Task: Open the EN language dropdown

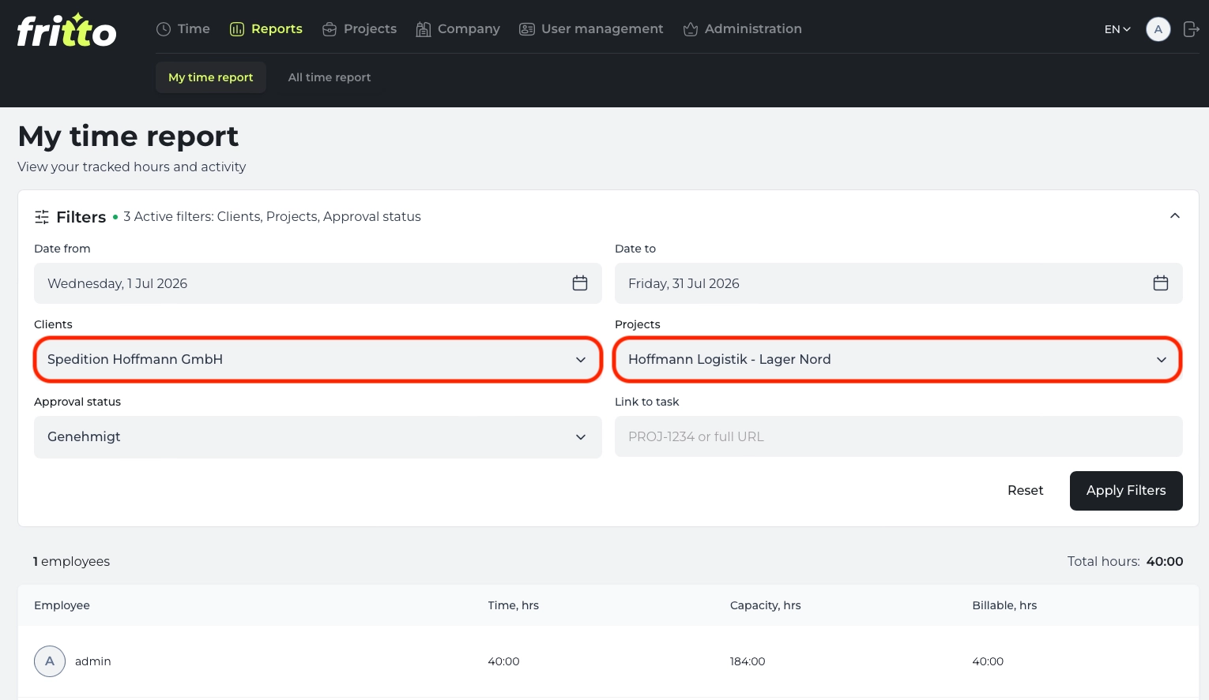Action: click(x=1117, y=29)
